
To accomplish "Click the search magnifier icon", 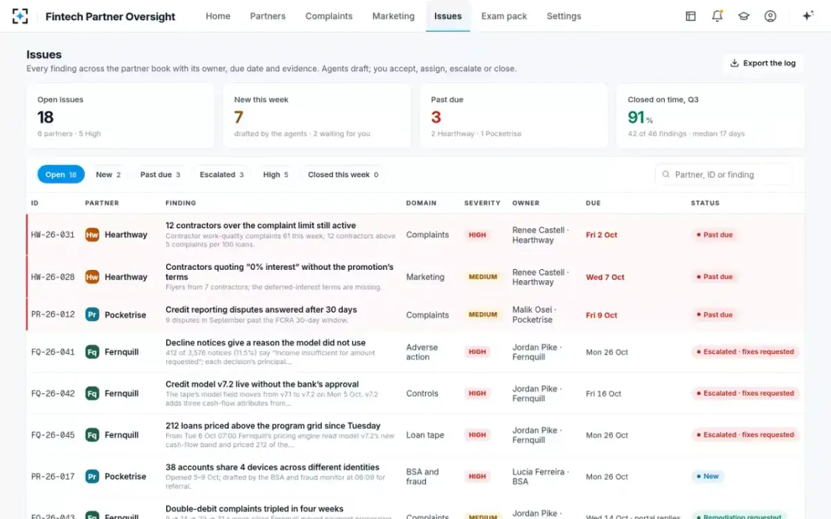I will (666, 175).
